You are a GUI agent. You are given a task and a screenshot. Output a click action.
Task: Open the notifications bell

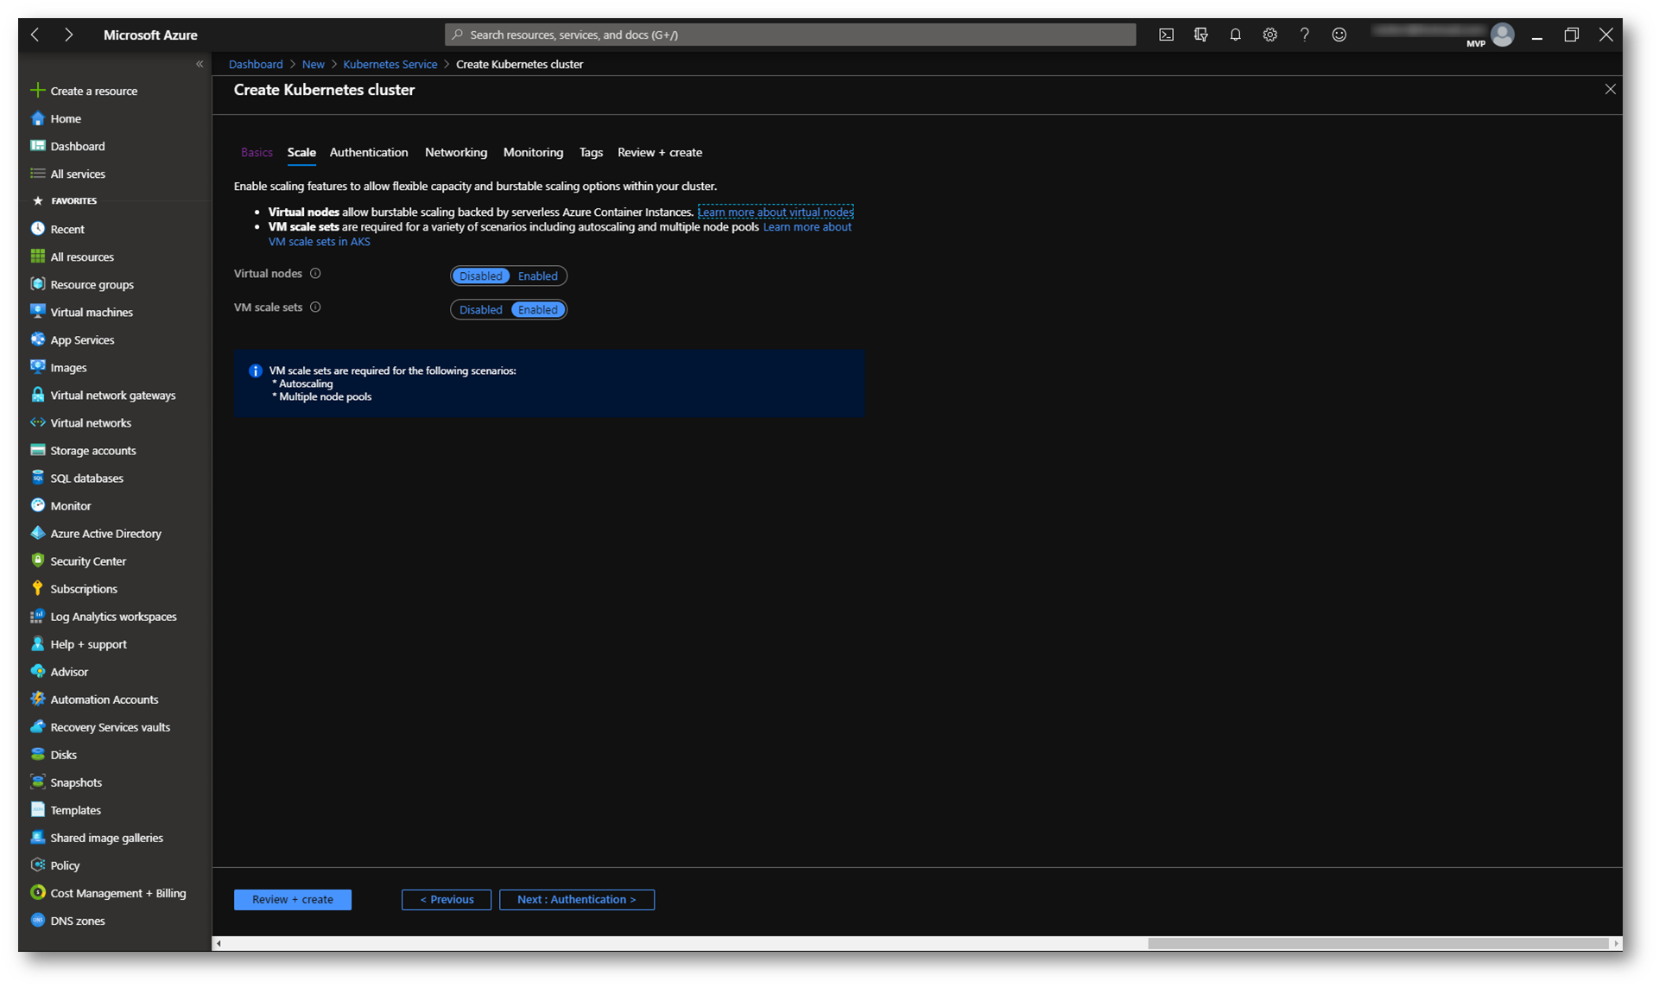point(1235,35)
